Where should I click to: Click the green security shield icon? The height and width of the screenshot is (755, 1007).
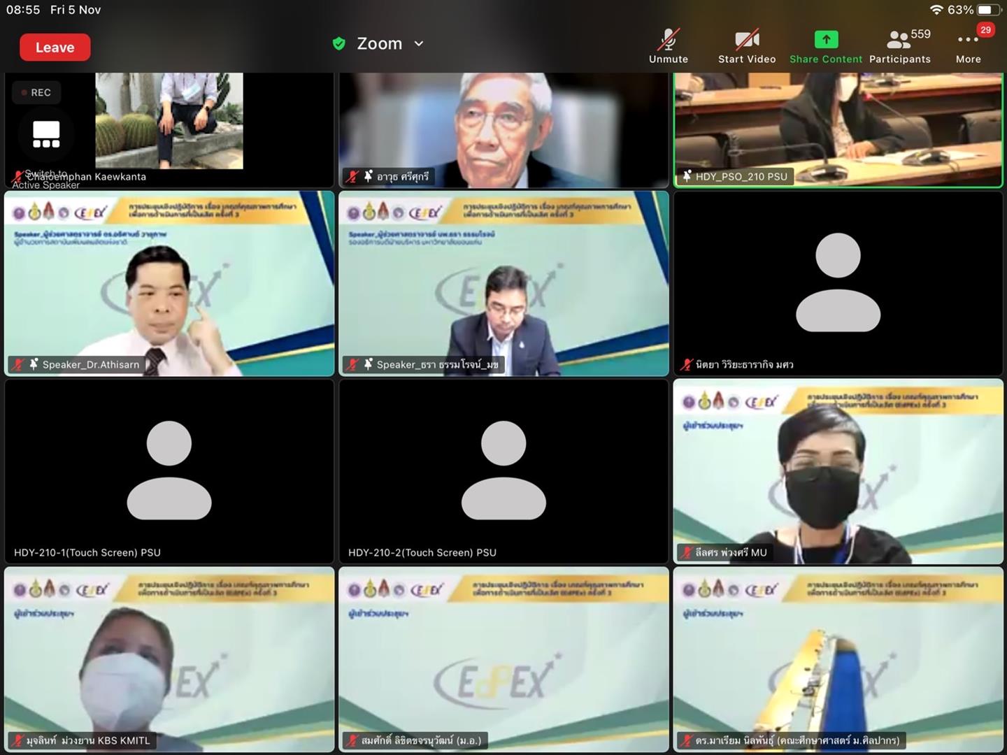click(339, 44)
